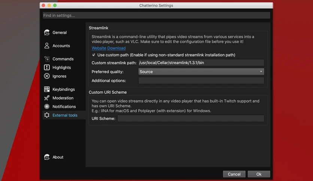This screenshot has width=313, height=181.
Task: Click the Keybindings grid icon
Action: click(x=47, y=89)
